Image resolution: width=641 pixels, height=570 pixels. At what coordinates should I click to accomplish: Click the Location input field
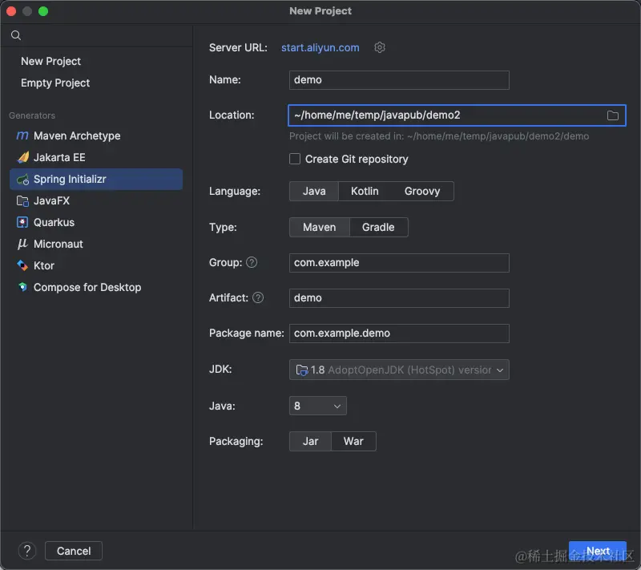pos(457,115)
